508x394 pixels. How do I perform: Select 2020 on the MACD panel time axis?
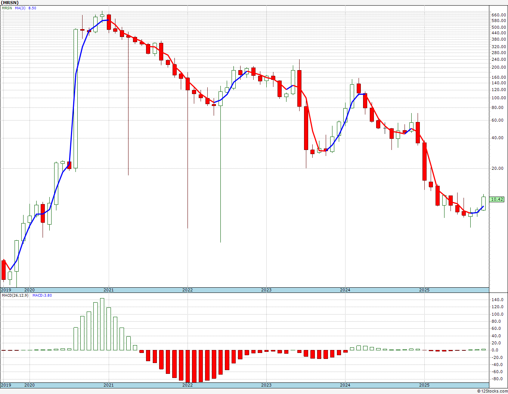point(29,385)
